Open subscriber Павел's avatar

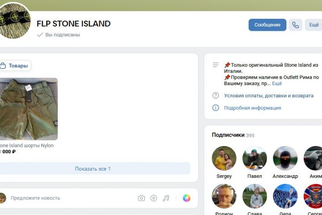pyautogui.click(x=254, y=159)
